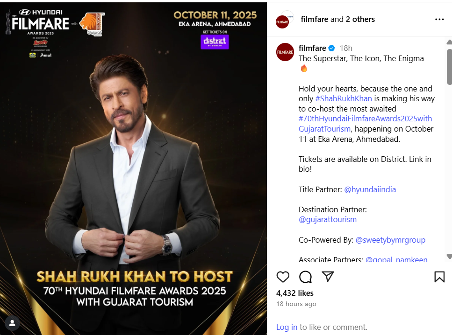Open comments via the speech bubble icon
Image resolution: width=452 pixels, height=335 pixels.
(305, 277)
